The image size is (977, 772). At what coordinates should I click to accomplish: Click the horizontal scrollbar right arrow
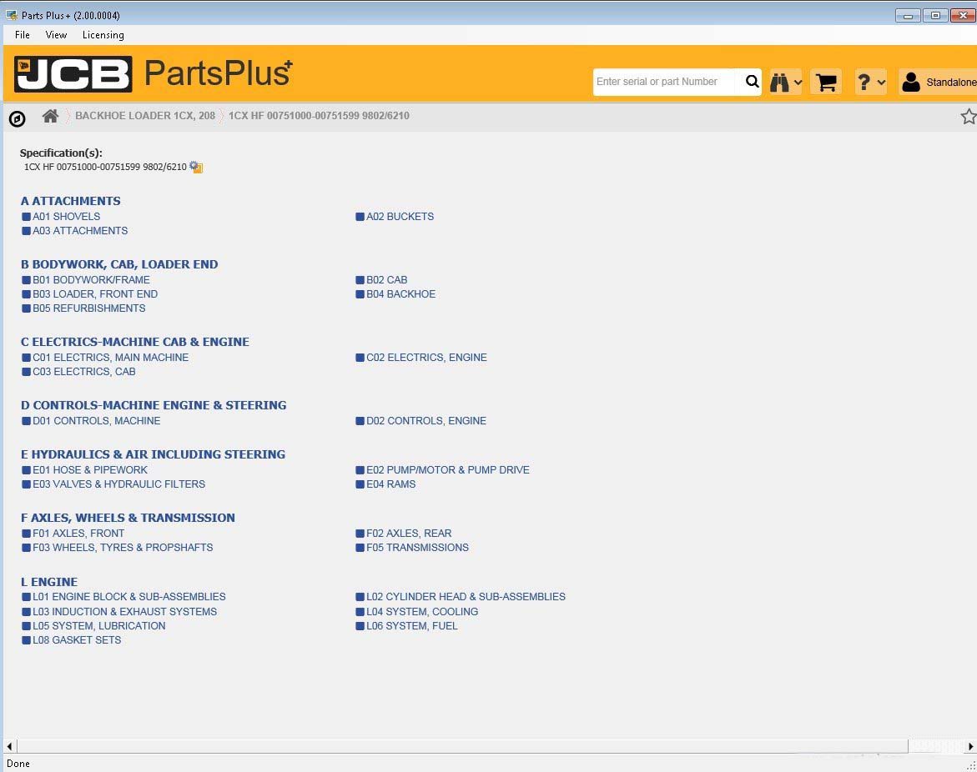coord(971,746)
